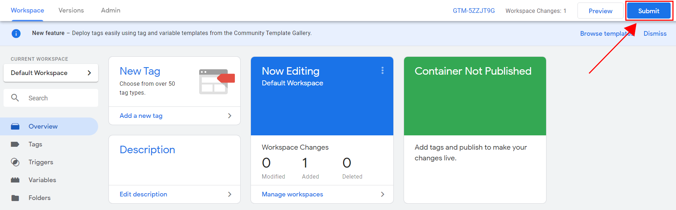Expand the Default Workspace selector chevron
Image resolution: width=676 pixels, height=210 pixels.
pyautogui.click(x=89, y=73)
